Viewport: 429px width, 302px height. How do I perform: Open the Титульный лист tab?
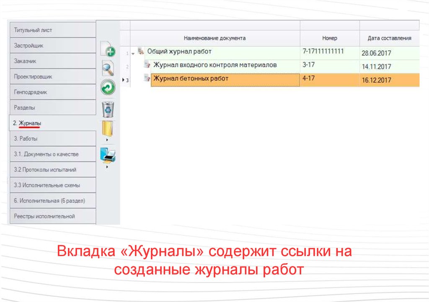(x=53, y=30)
